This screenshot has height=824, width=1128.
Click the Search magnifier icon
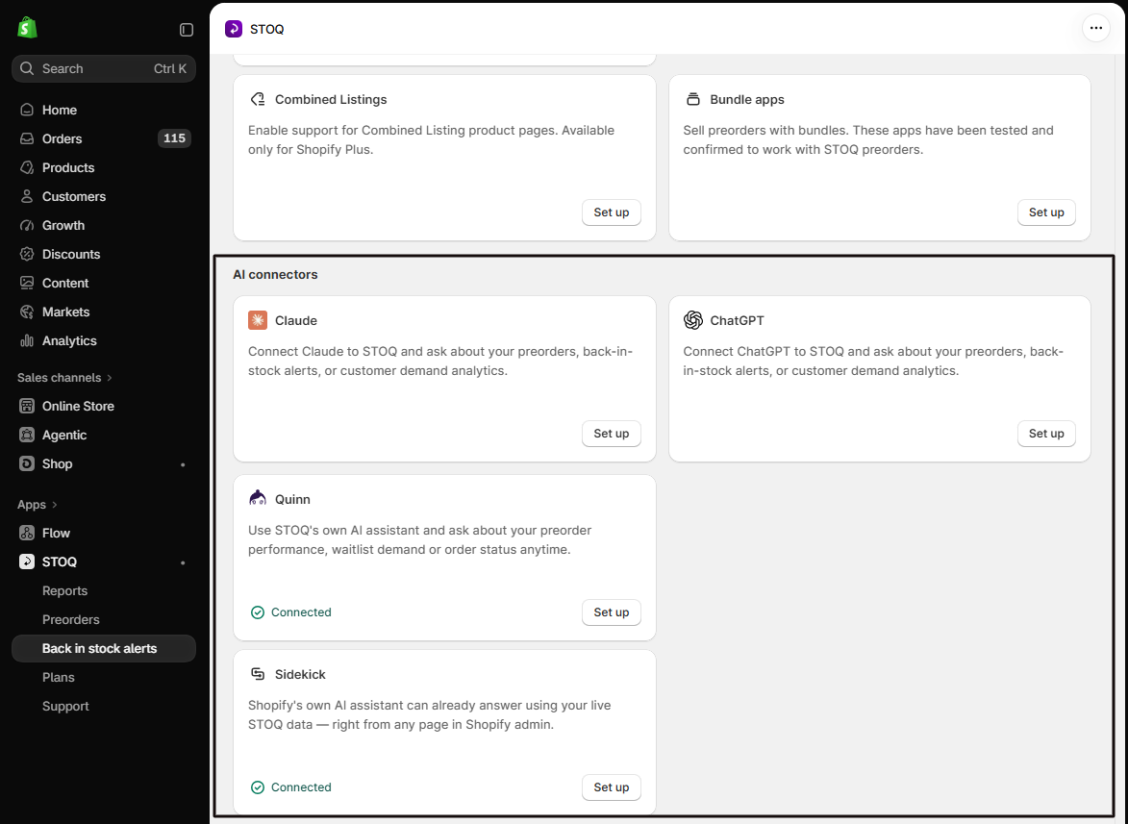[27, 68]
